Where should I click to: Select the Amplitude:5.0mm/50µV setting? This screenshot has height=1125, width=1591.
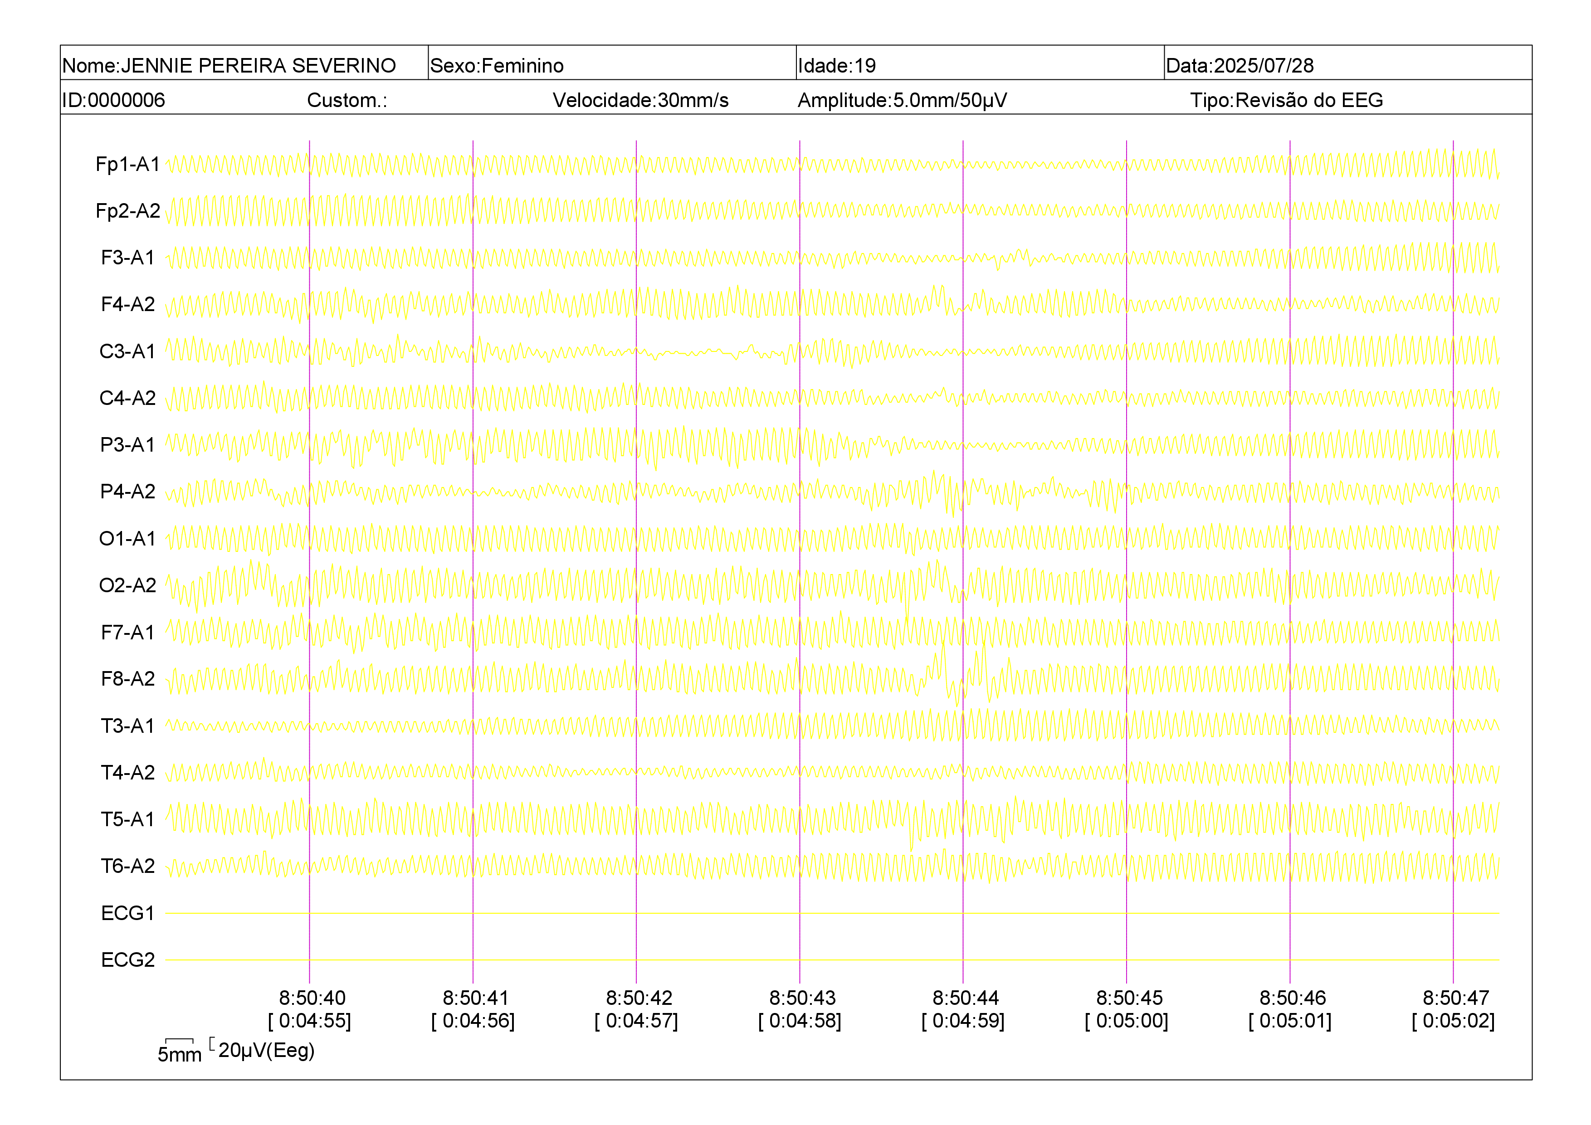(x=902, y=101)
